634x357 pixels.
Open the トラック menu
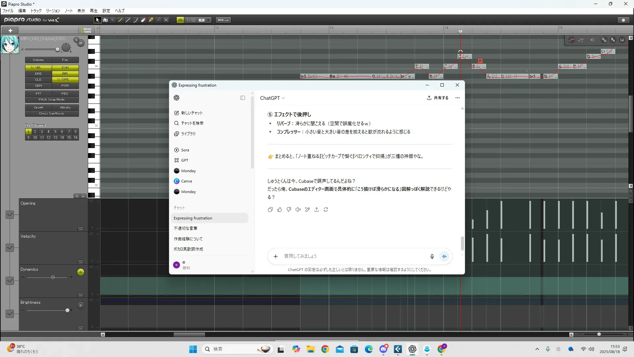[36, 11]
